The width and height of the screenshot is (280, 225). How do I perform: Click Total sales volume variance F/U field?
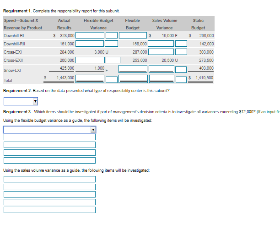tap(181, 80)
